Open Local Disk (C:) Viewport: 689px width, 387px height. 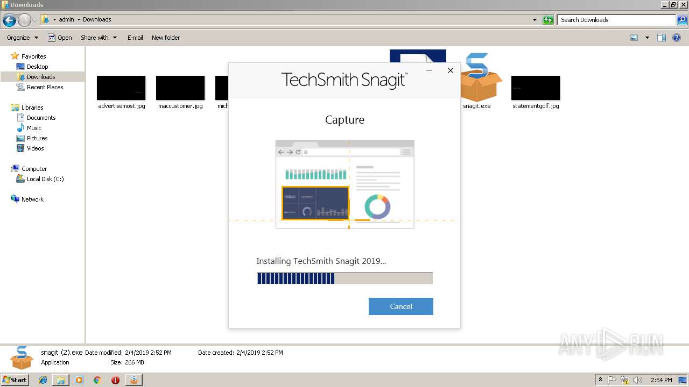pos(45,179)
